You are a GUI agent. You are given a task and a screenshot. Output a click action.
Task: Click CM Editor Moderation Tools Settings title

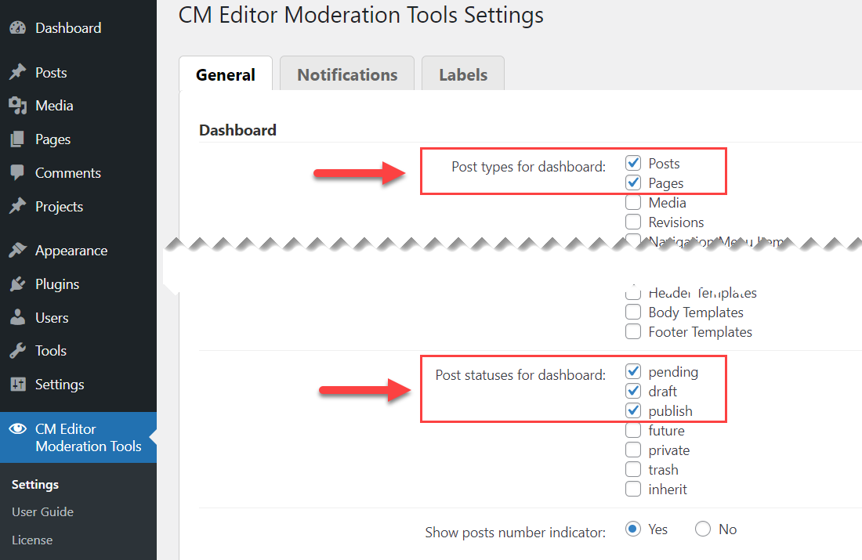360,15
